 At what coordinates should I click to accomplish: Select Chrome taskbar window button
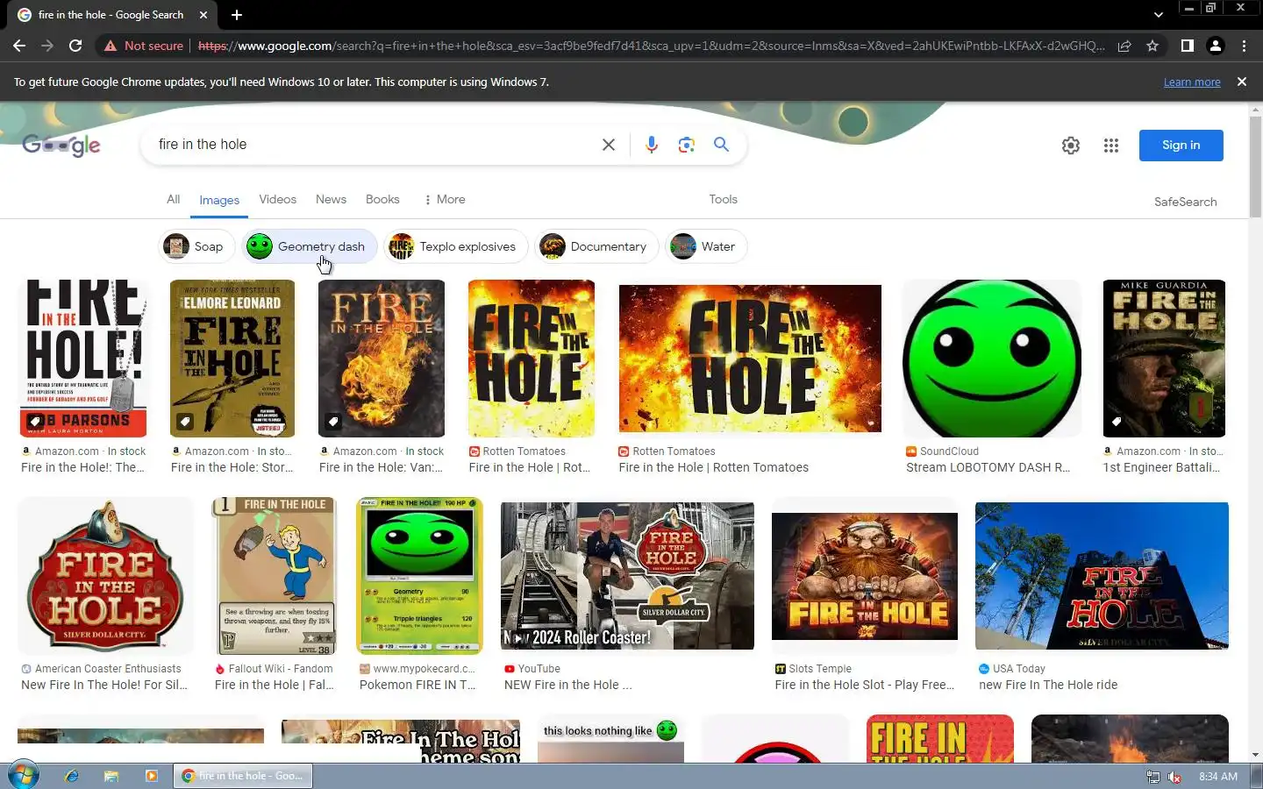click(x=243, y=776)
